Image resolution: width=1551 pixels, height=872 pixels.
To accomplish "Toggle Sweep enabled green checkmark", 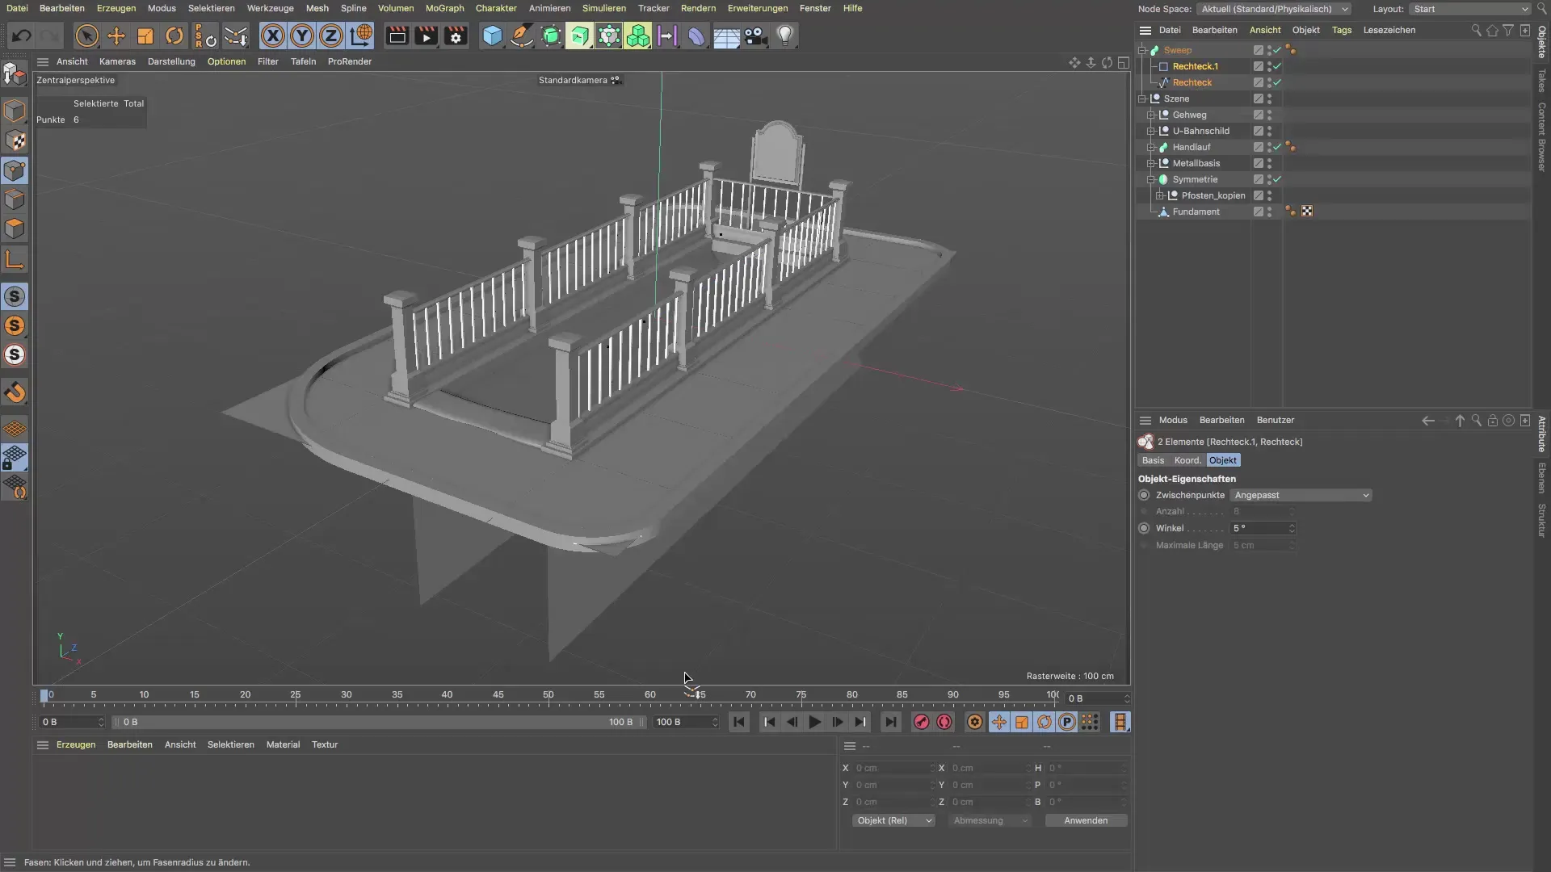I will pyautogui.click(x=1277, y=50).
